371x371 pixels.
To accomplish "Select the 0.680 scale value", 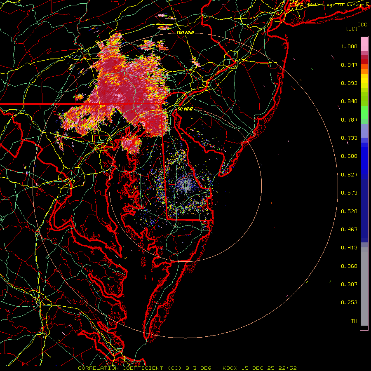I will click(349, 156).
